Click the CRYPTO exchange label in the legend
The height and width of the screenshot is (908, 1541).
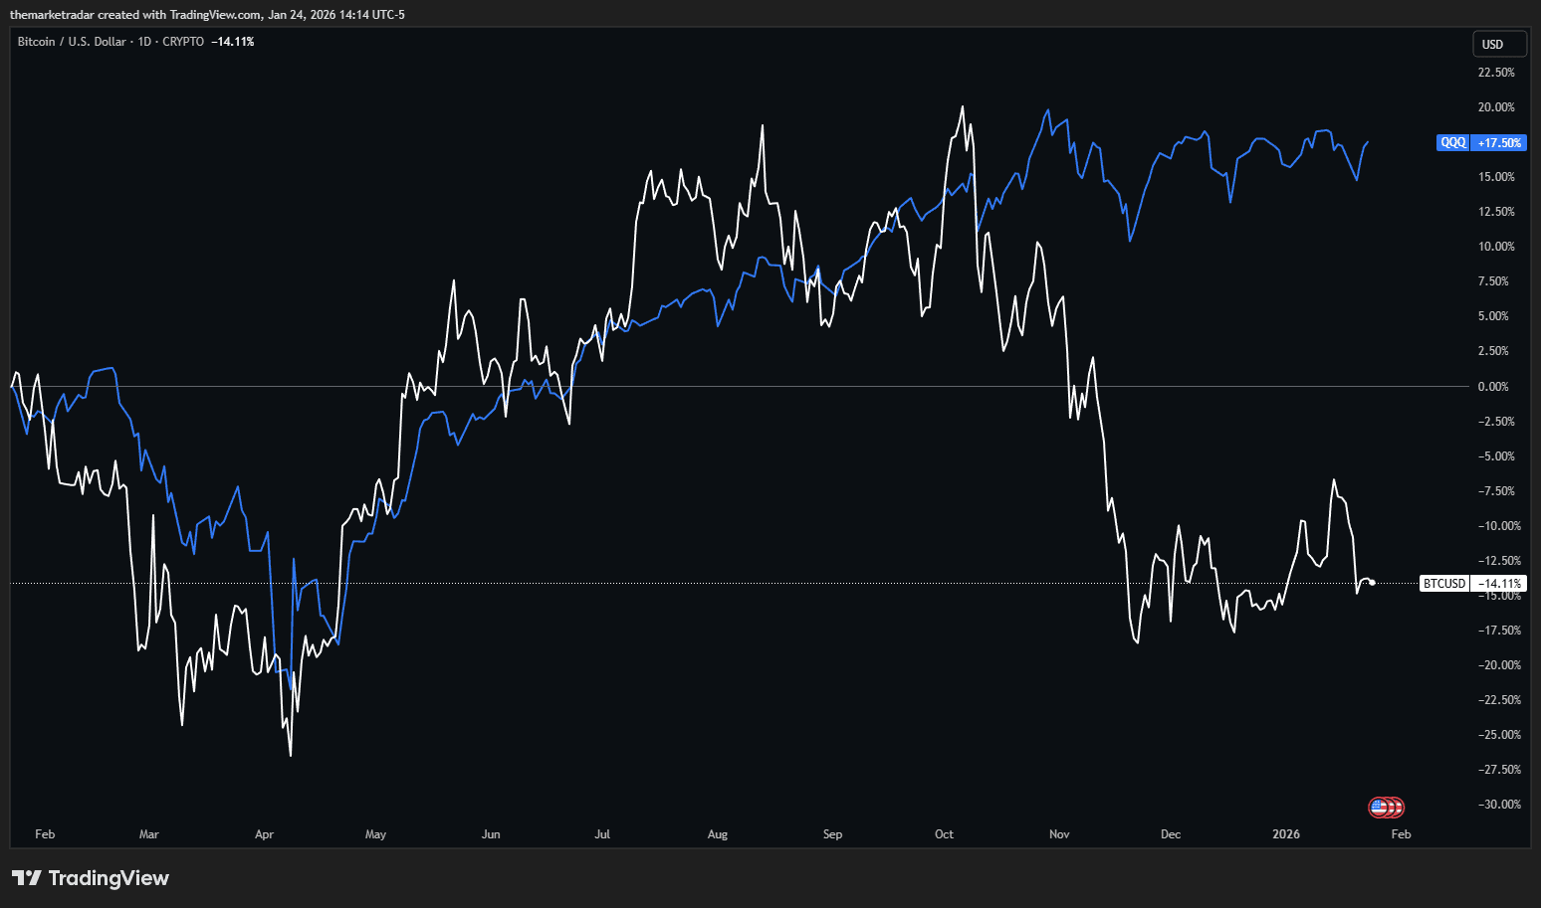182,41
